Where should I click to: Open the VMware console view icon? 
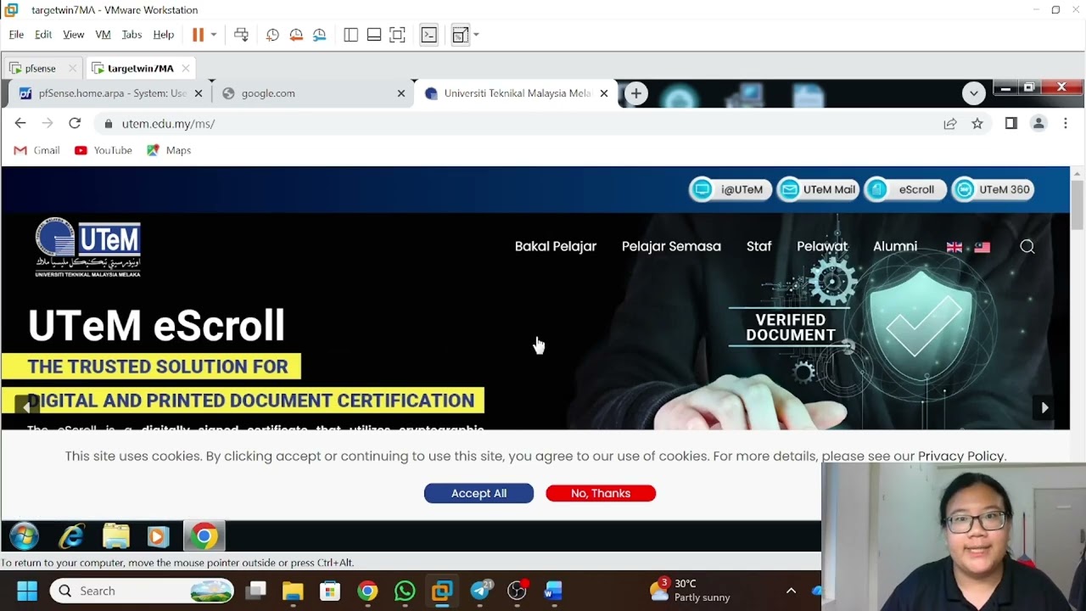(429, 35)
